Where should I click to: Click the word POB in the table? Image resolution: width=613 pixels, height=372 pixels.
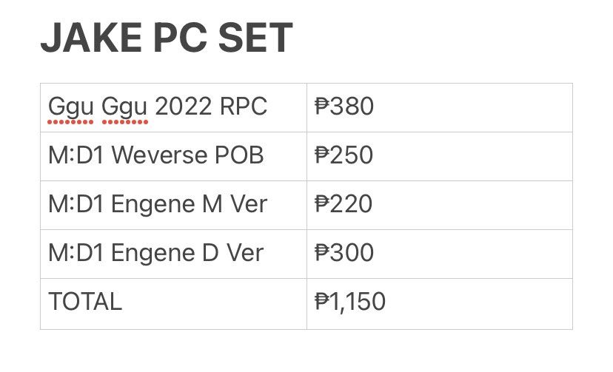[239, 155]
